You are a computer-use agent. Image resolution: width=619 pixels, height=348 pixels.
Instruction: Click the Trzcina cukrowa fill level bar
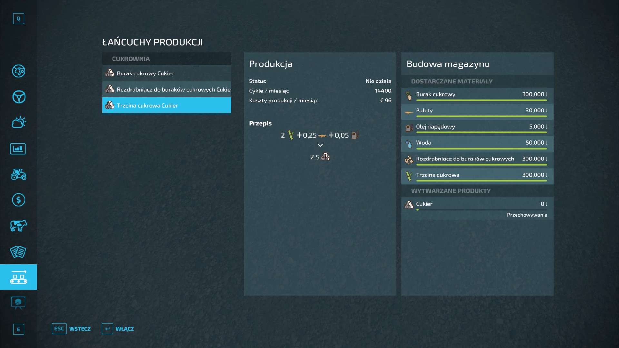(x=481, y=181)
